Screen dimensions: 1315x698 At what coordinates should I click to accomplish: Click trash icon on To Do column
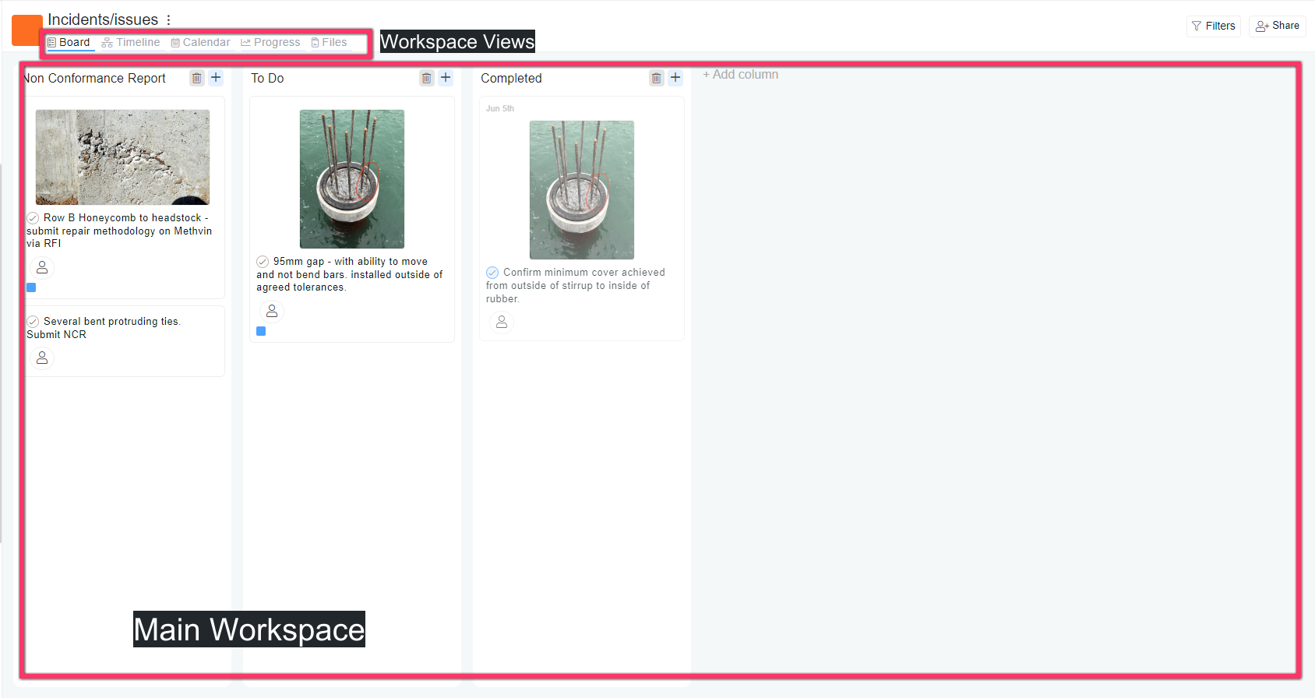click(426, 78)
